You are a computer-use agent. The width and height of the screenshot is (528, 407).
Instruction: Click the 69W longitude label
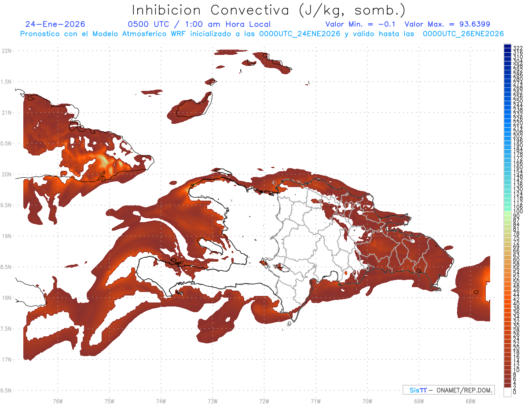pos(419,401)
